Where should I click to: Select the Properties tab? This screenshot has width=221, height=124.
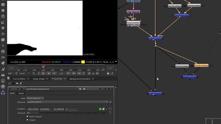tap(57, 79)
